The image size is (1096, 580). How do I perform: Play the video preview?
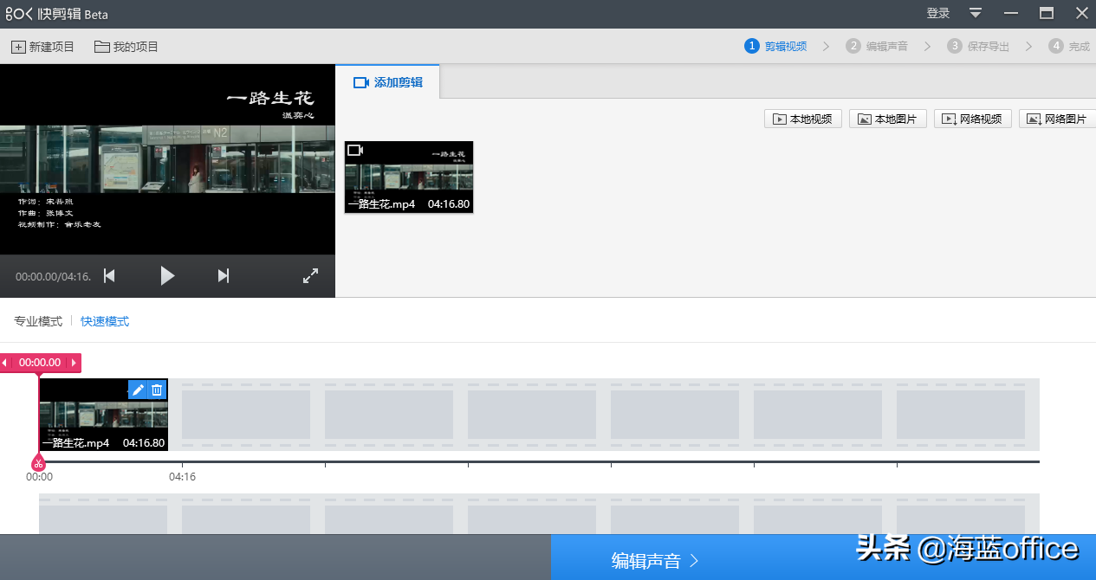(x=167, y=276)
